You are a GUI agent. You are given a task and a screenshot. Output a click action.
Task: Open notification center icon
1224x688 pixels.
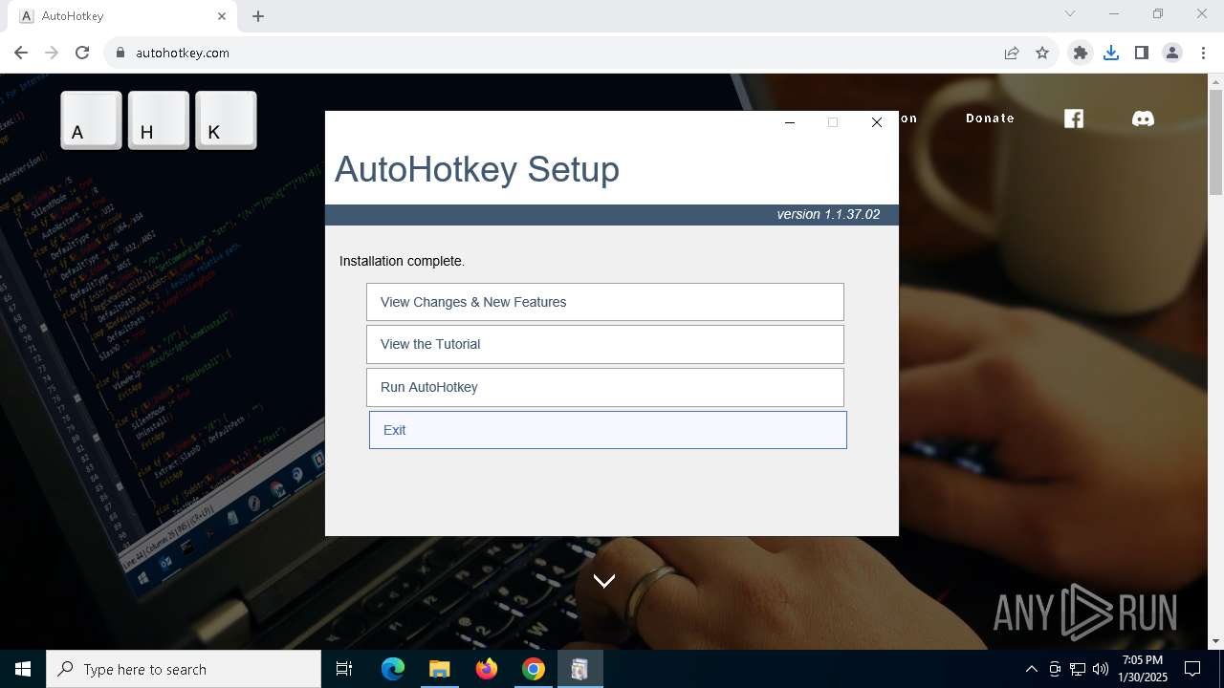1192,669
